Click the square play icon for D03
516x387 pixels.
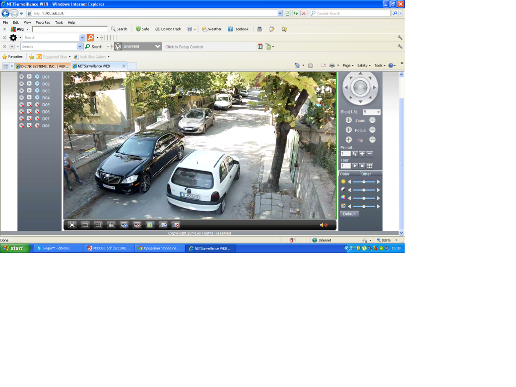29,91
